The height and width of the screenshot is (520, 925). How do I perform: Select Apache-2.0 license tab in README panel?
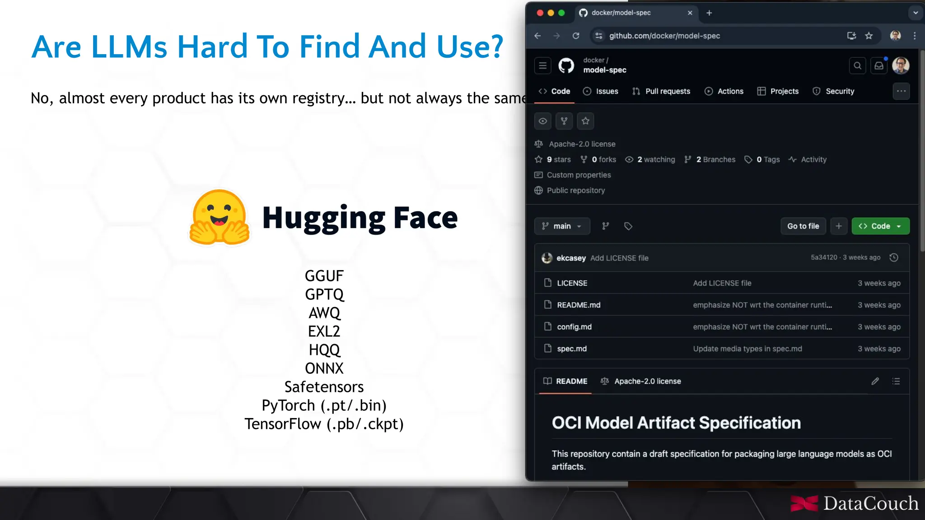pos(640,381)
